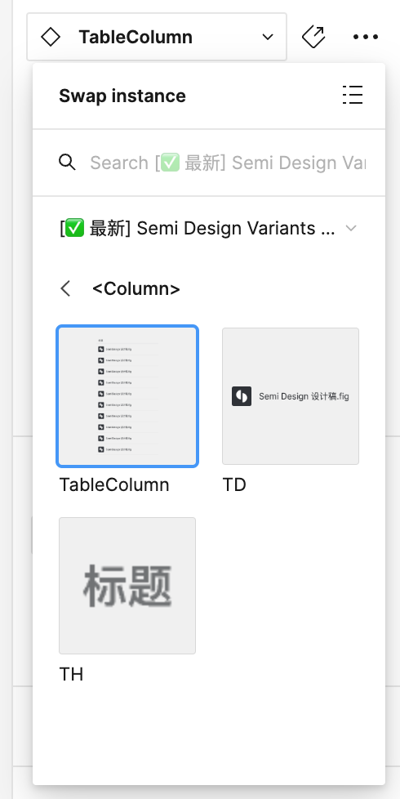This screenshot has height=799, width=400.
Task: Click the search magnifier icon
Action: (x=67, y=163)
